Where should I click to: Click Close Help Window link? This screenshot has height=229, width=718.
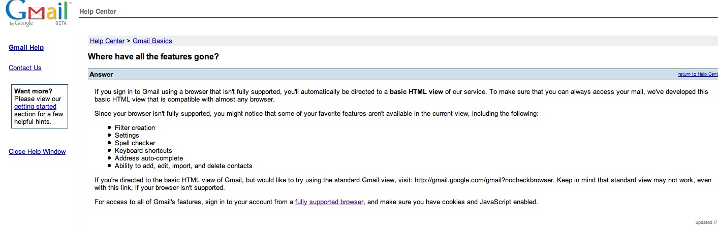37,152
